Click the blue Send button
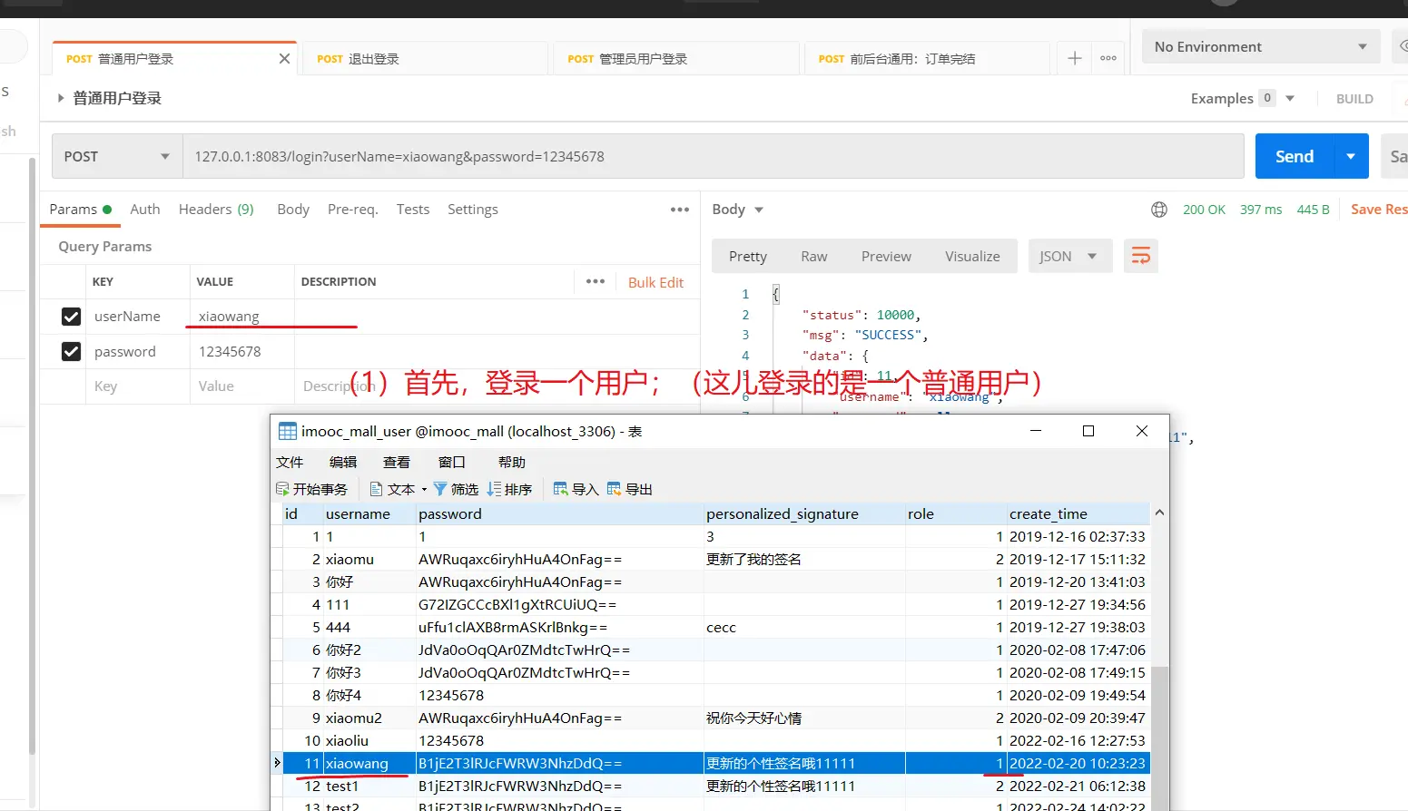The height and width of the screenshot is (811, 1408). point(1294,157)
